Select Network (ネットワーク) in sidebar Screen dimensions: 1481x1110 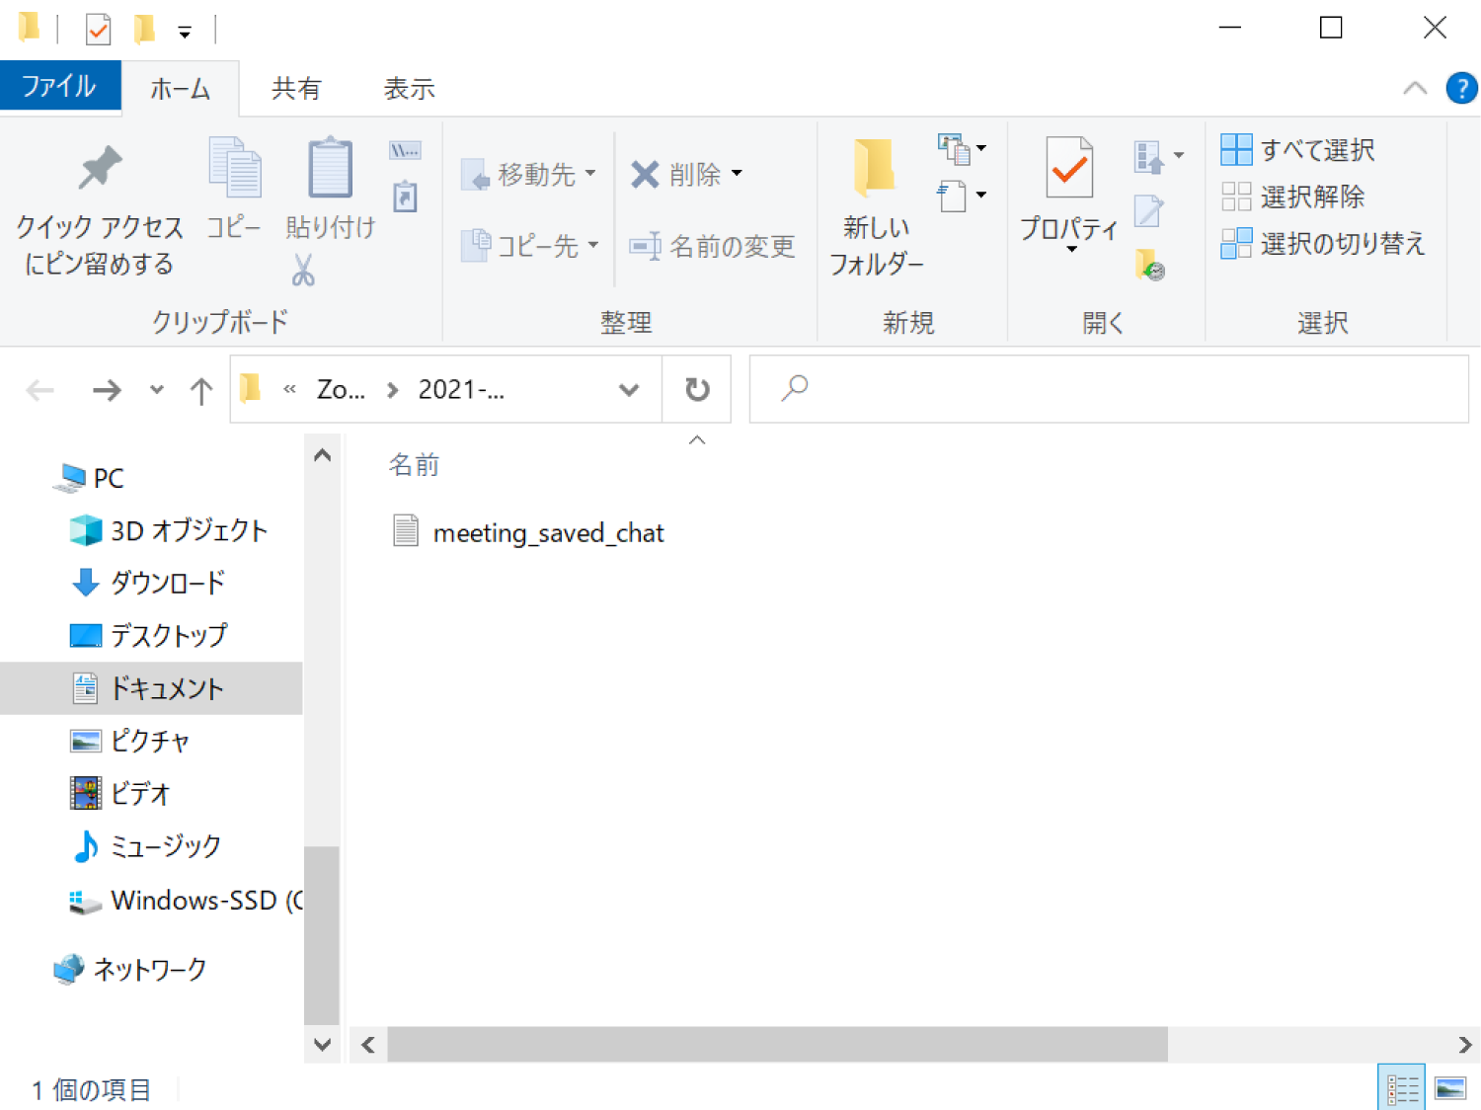click(129, 970)
